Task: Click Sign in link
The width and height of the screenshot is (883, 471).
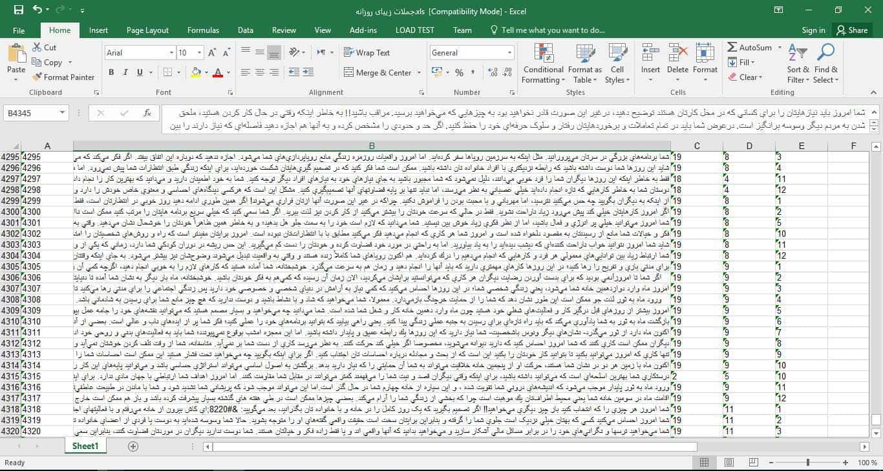Action: [813, 30]
